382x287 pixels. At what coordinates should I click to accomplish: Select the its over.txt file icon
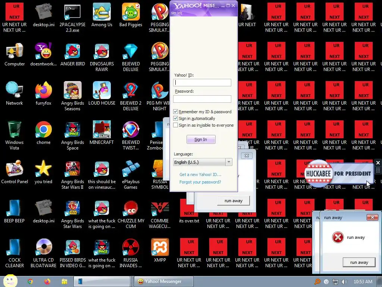coord(189,211)
